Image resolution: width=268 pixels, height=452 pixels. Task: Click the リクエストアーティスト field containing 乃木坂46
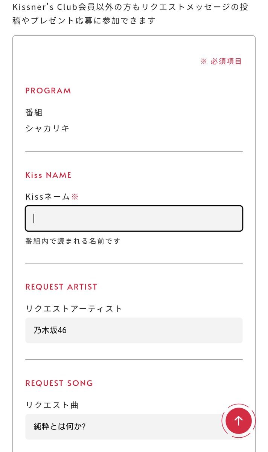[x=134, y=330]
